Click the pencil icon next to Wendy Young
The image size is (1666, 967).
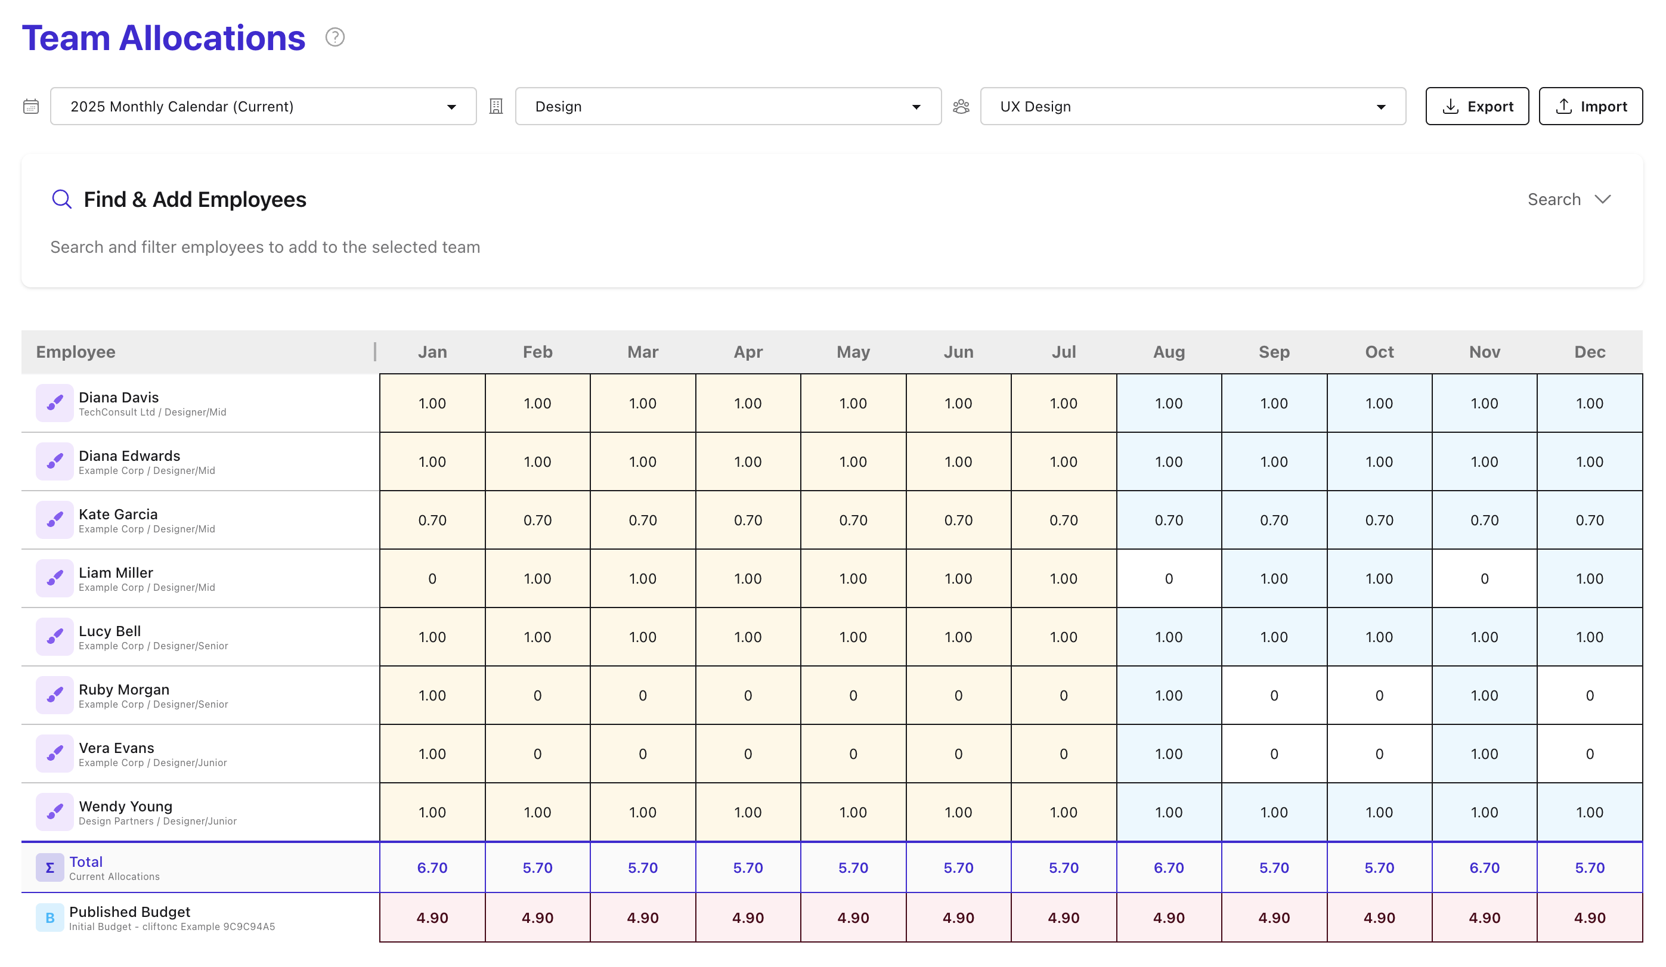[55, 811]
